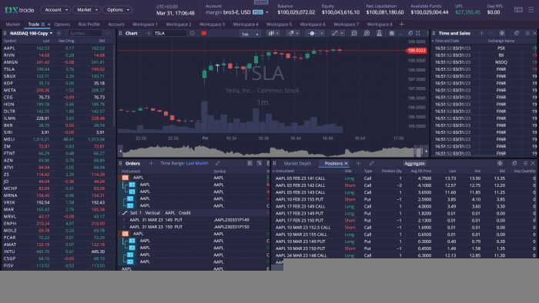Viewport: 539px width, 303px height.
Task: Click the clock icon next to TSLA field
Action: (192, 33)
